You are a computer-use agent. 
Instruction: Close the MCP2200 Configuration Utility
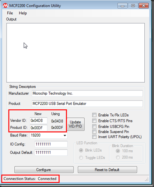(x=144, y=6)
